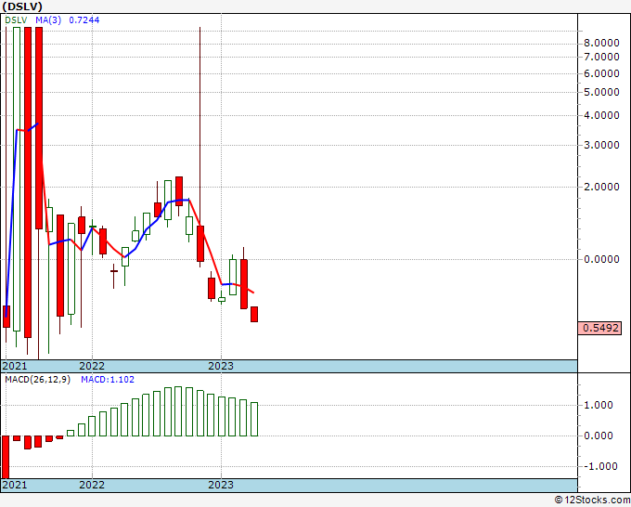Click the (DSLV) chart title
This screenshot has width=631, height=507.
[22, 6]
